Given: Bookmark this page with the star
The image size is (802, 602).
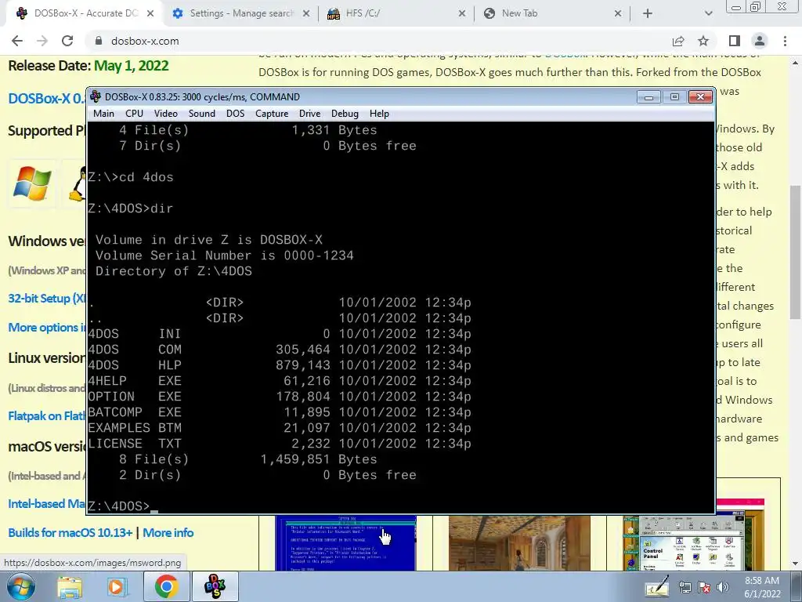Looking at the screenshot, I should (703, 41).
